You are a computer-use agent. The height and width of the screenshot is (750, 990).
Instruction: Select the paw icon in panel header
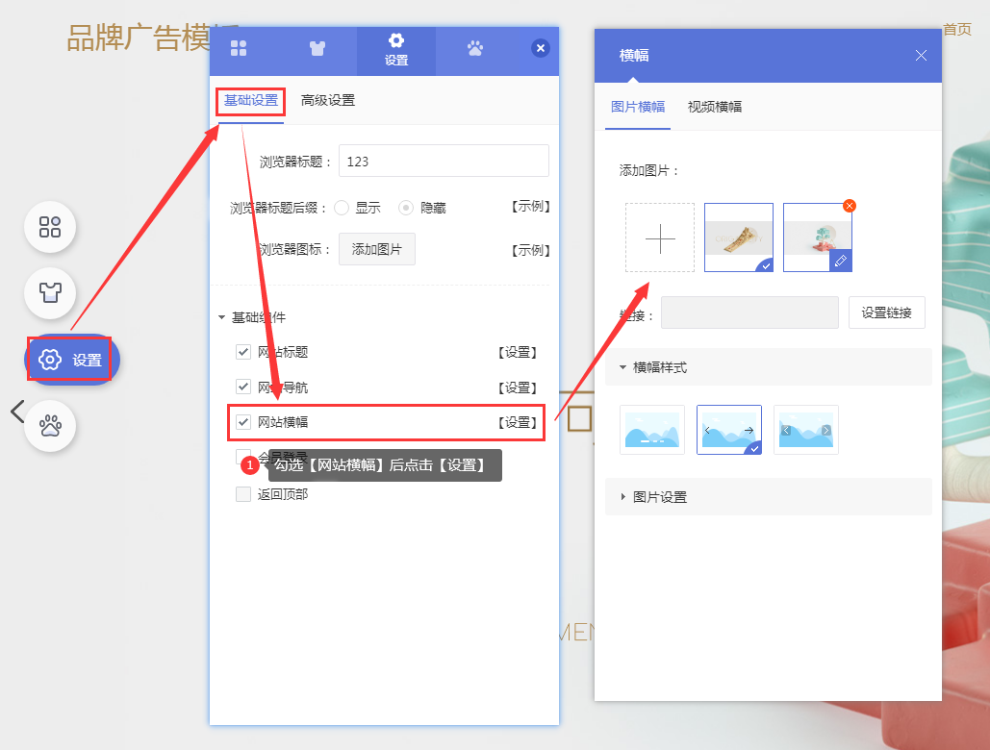click(475, 49)
